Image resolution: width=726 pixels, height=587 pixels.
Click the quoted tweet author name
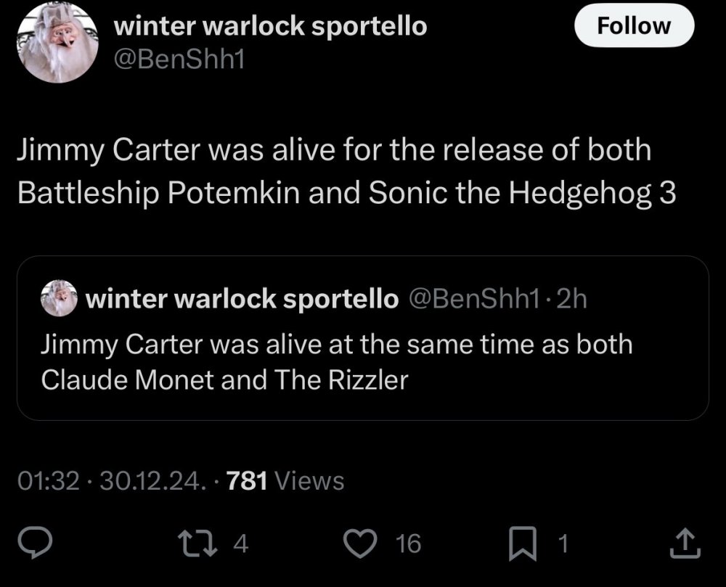[x=242, y=299]
